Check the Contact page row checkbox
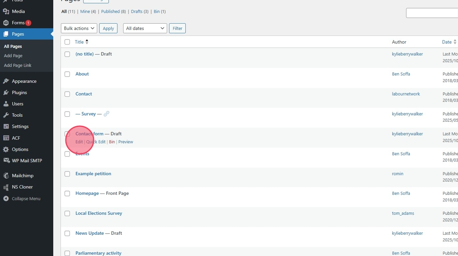Viewport: 458px width, 256px height. [x=67, y=94]
